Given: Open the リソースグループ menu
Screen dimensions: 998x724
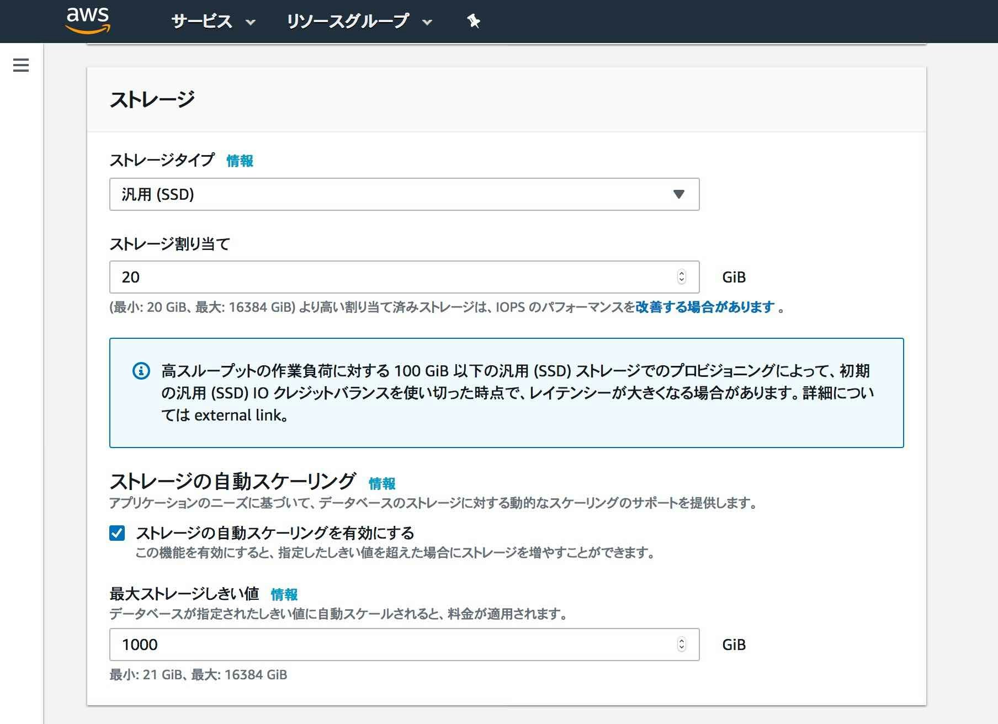Looking at the screenshot, I should click(359, 22).
